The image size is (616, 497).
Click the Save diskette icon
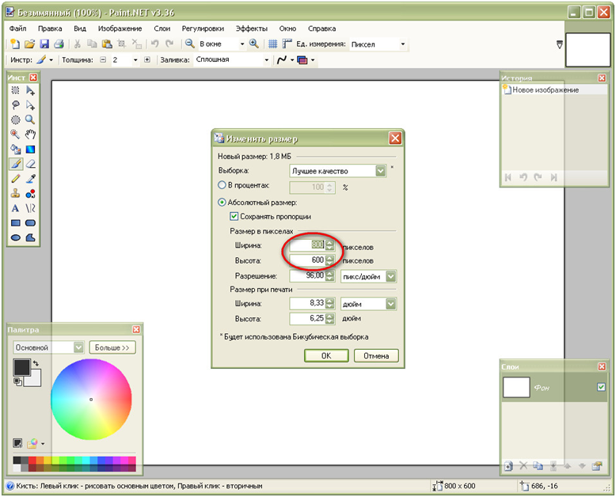[x=44, y=44]
